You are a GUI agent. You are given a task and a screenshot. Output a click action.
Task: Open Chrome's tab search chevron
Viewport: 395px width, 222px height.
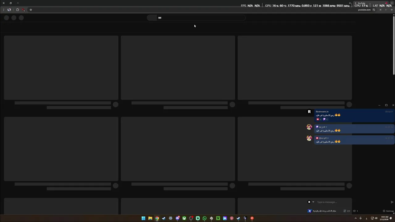pyautogui.click(x=392, y=3)
